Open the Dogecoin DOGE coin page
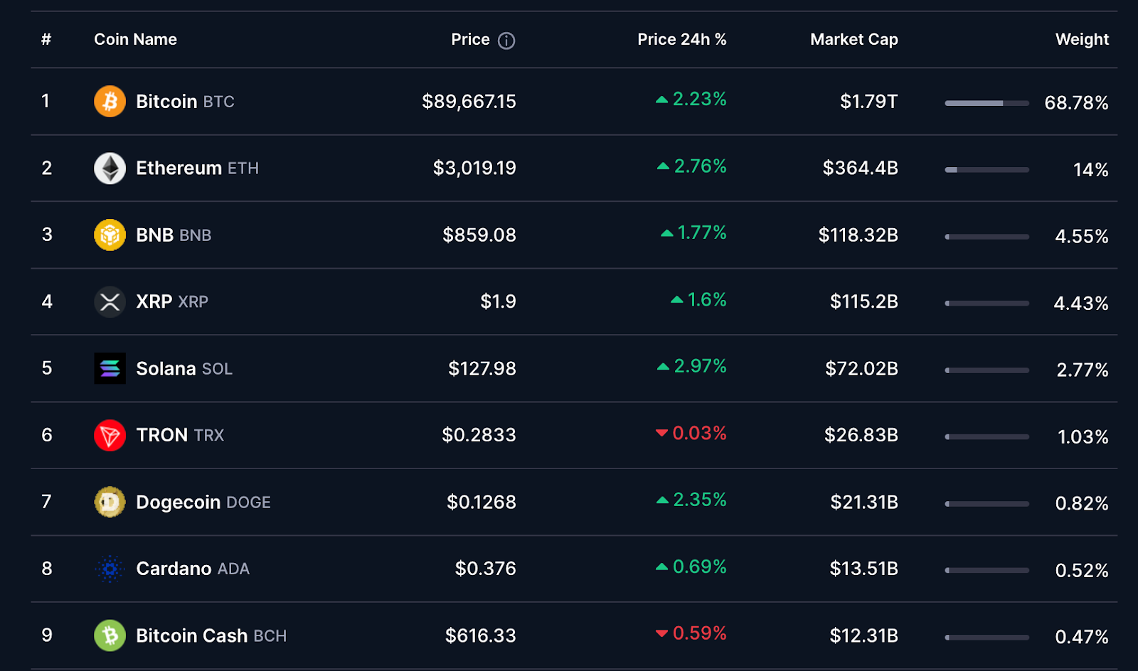 pyautogui.click(x=203, y=503)
